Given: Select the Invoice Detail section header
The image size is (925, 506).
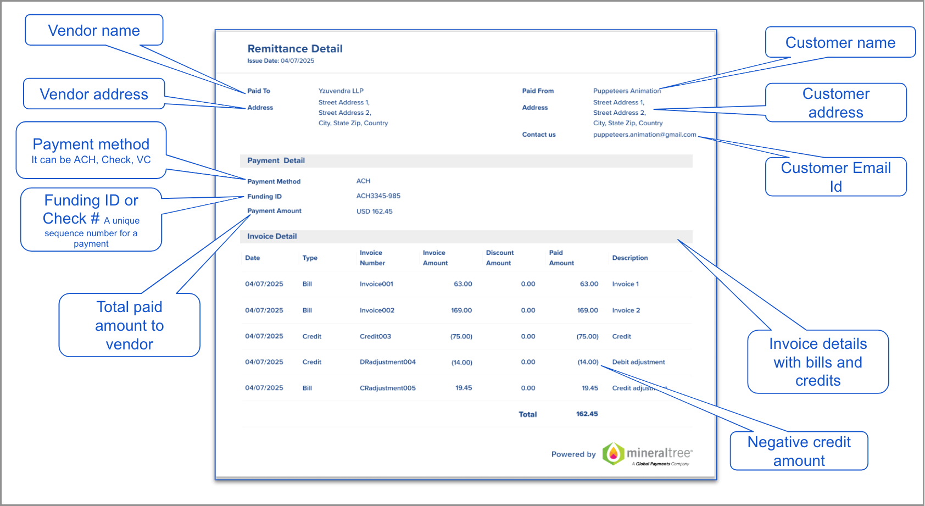Looking at the screenshot, I should (x=271, y=236).
